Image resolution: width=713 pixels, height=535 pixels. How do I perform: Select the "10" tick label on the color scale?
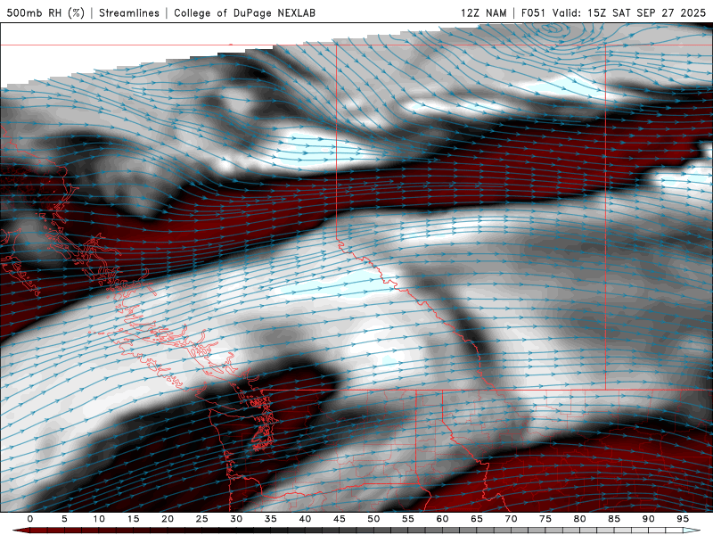(99, 519)
